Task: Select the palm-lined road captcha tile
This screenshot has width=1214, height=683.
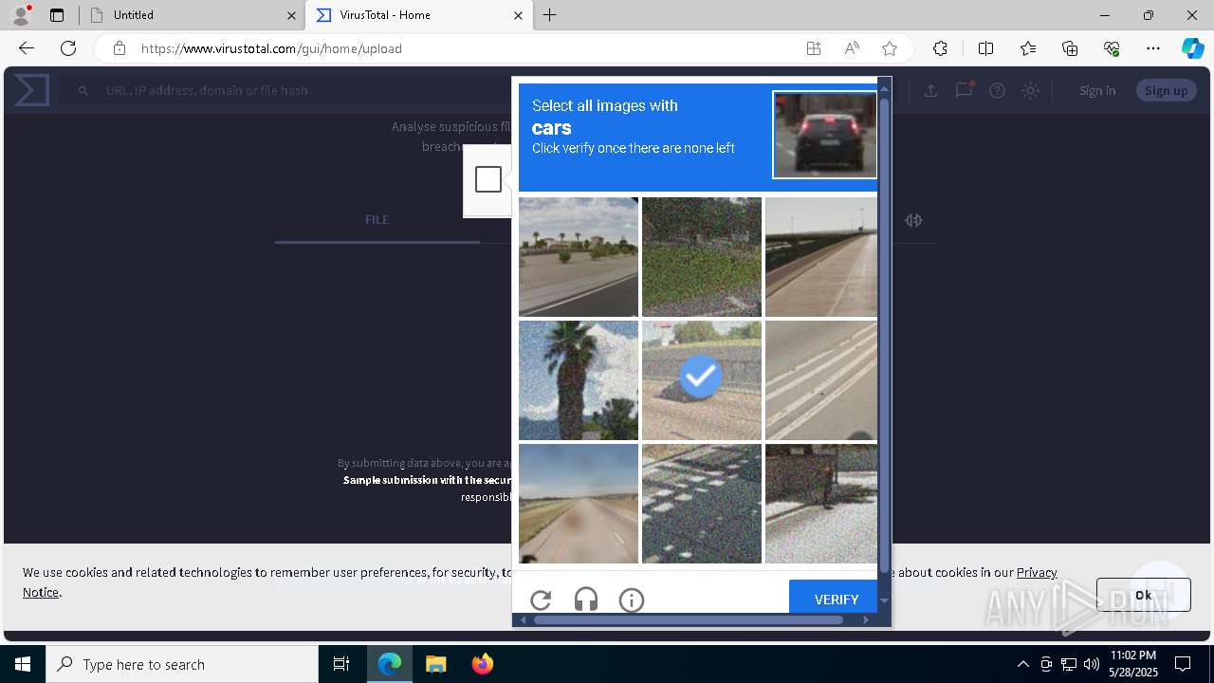Action: click(x=579, y=257)
